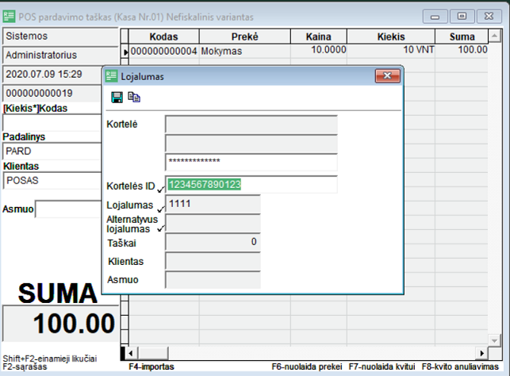Click the 100.00 sum cell in grid

click(x=462, y=51)
